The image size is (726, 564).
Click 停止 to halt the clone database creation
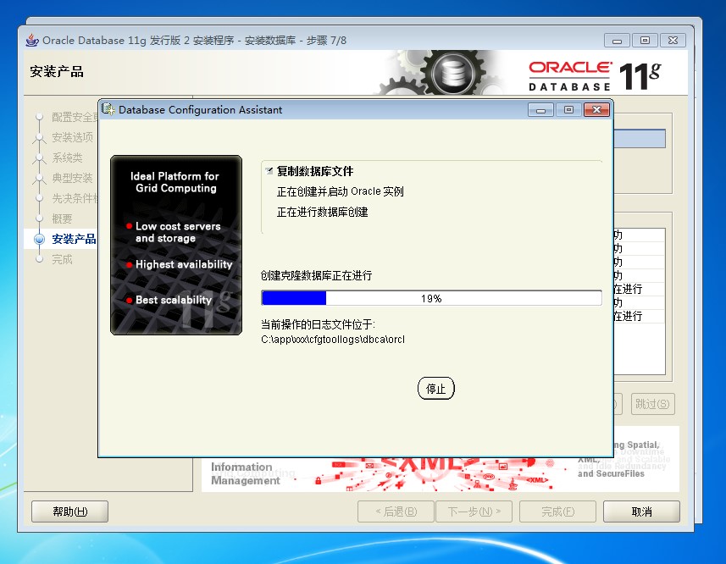435,388
